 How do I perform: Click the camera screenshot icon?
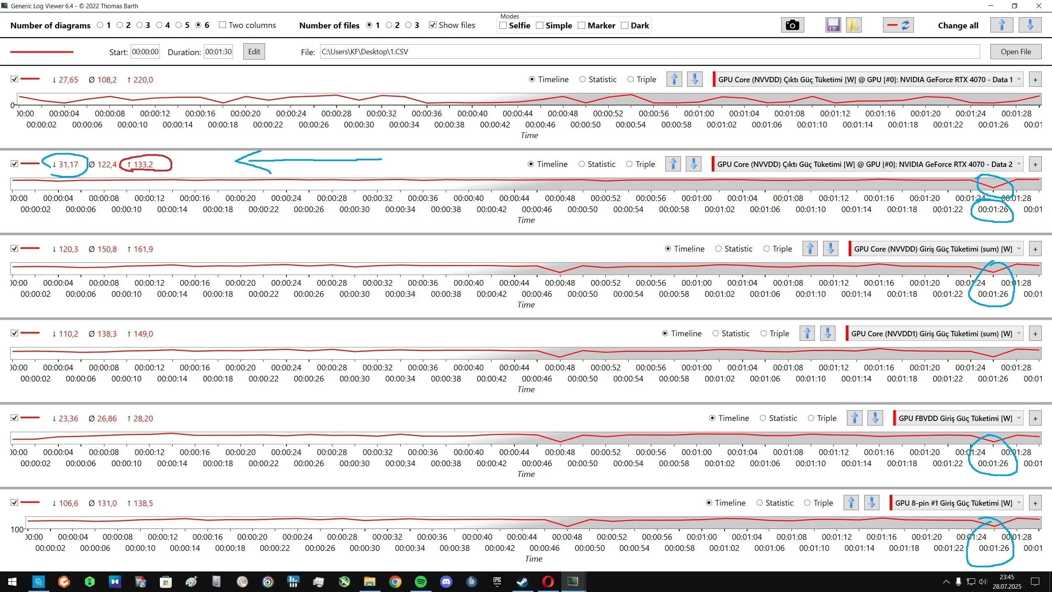click(x=792, y=25)
